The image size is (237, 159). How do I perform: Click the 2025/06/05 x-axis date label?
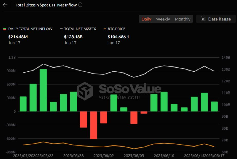pyautogui.click(x=134, y=156)
